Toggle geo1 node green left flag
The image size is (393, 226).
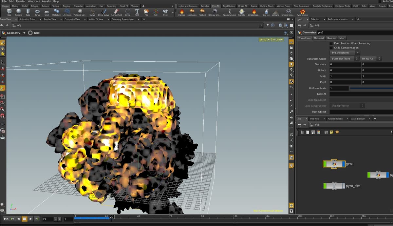click(x=325, y=164)
